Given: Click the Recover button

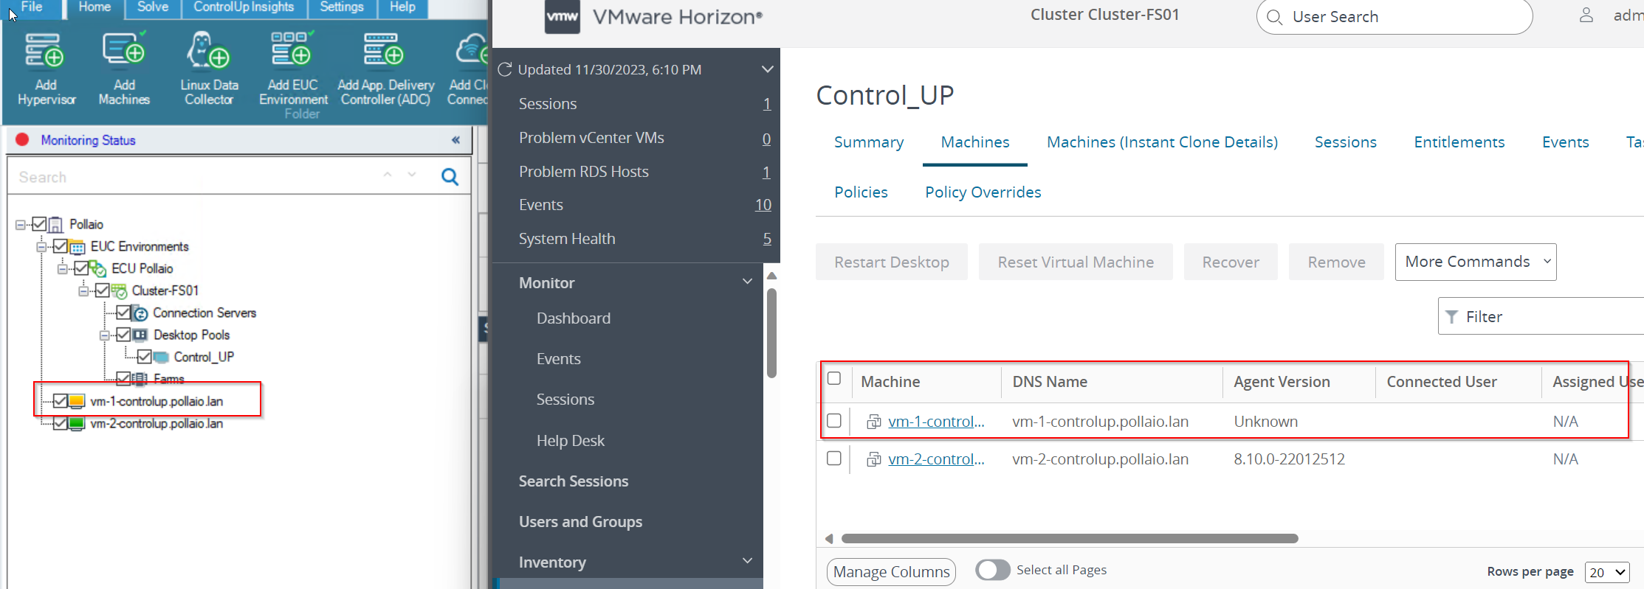Looking at the screenshot, I should click(1231, 262).
